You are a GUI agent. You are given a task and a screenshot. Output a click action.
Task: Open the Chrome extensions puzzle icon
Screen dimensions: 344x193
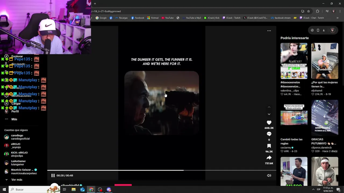coord(318,11)
